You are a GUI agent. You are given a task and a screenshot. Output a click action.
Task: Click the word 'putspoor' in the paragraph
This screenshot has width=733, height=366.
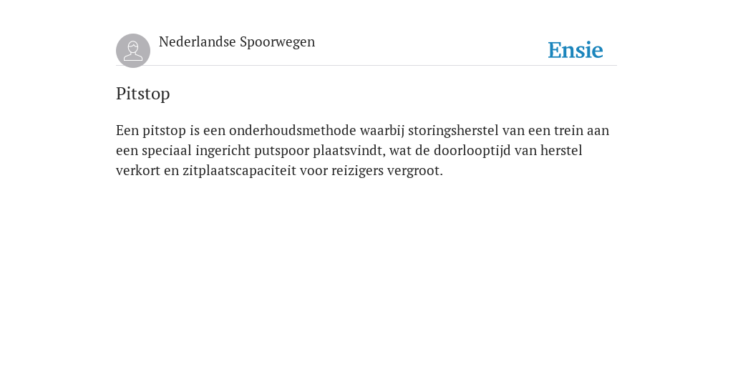pyautogui.click(x=282, y=151)
